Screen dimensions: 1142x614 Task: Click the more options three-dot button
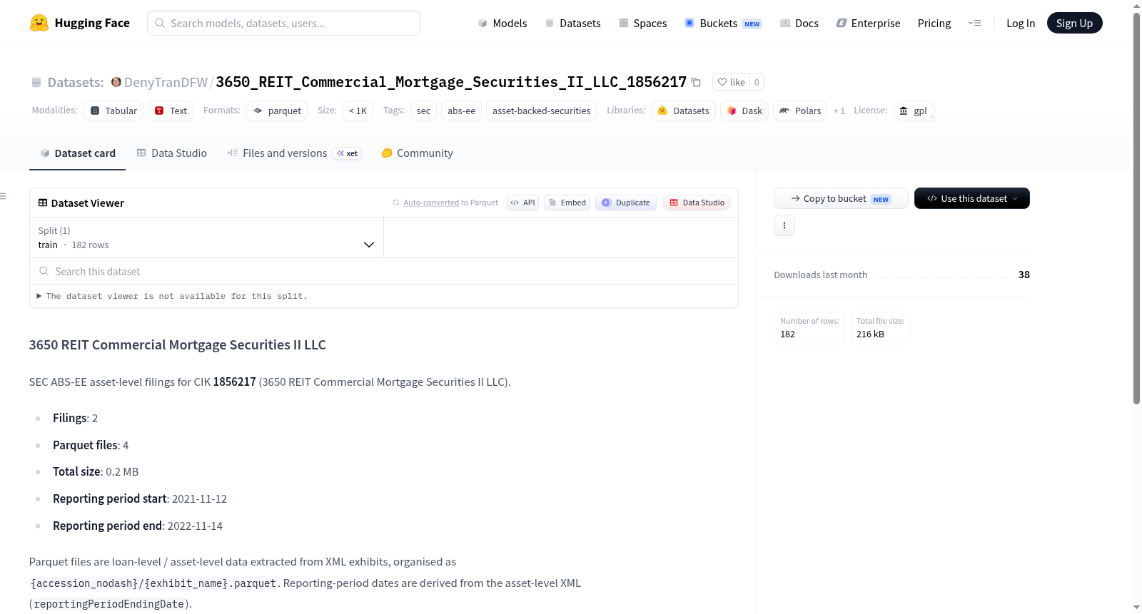[x=784, y=225]
